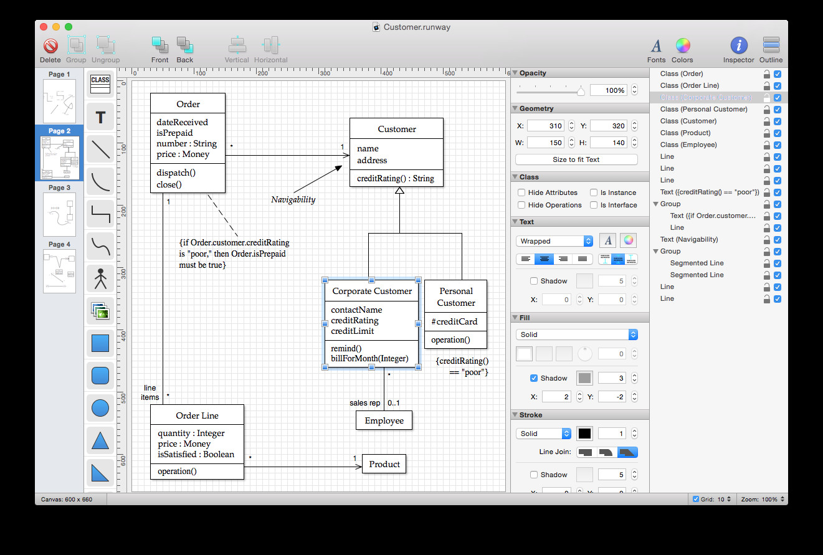Select the triangle shape tool
The height and width of the screenshot is (555, 823).
pos(100,440)
